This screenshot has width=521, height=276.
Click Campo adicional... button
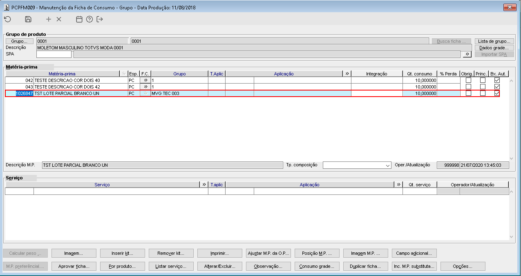tap(414, 253)
